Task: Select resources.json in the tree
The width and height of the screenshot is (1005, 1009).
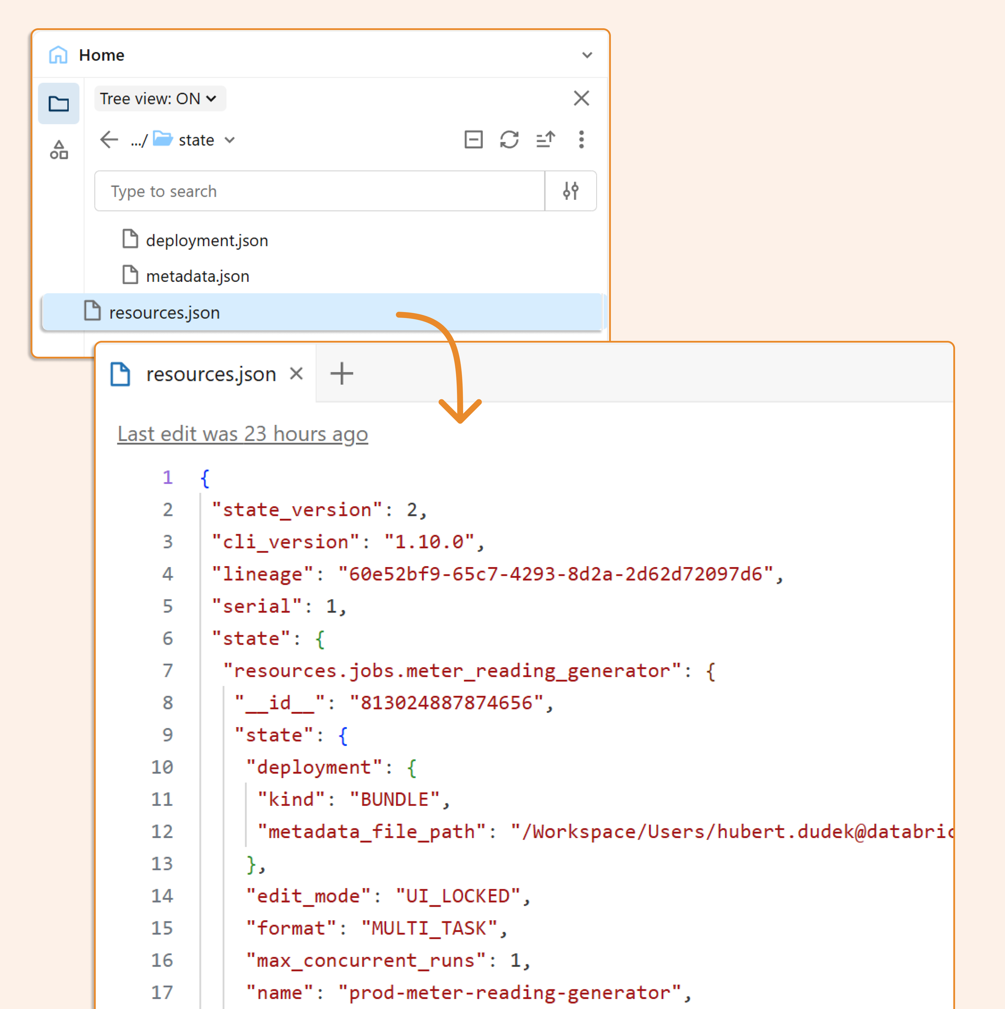Action: tap(322, 312)
